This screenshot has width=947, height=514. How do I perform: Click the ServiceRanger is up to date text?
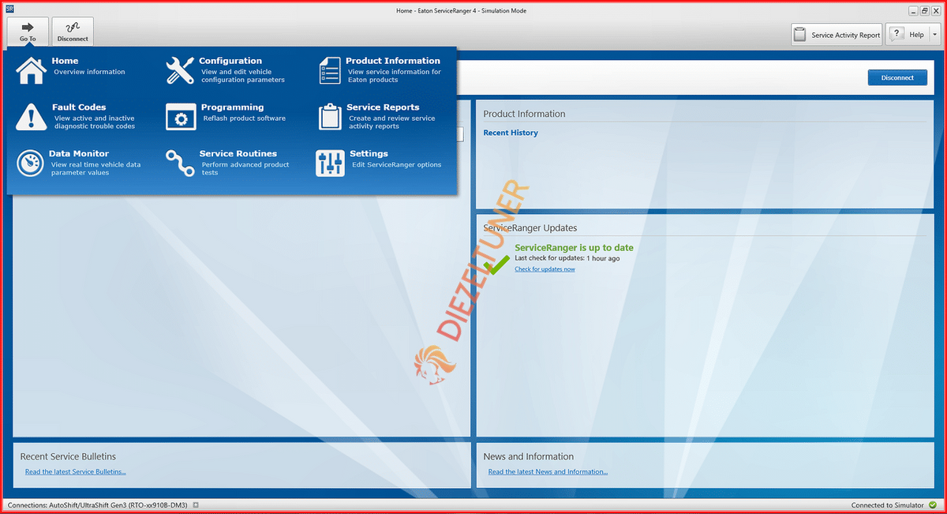pos(574,248)
